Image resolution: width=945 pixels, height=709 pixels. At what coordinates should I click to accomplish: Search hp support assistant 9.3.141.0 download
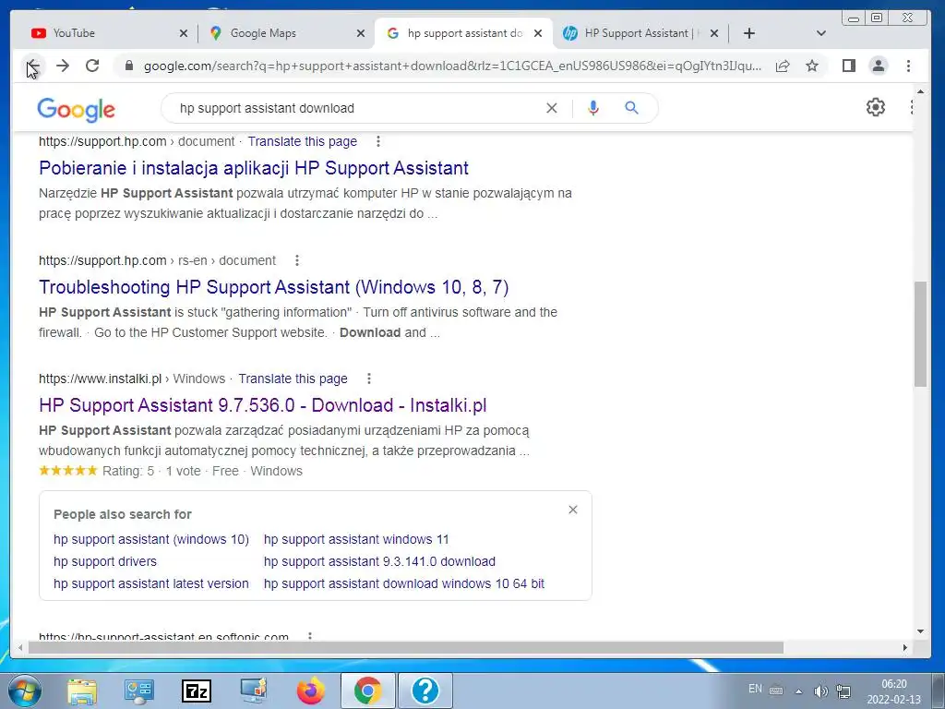click(379, 562)
